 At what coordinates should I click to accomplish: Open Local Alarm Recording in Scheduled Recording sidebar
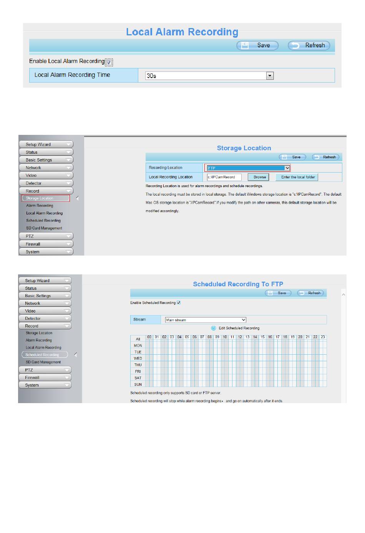click(x=43, y=348)
